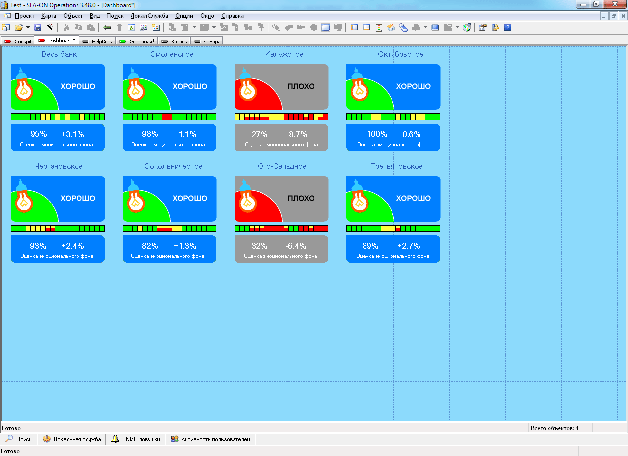Click the home house icon

point(391,27)
